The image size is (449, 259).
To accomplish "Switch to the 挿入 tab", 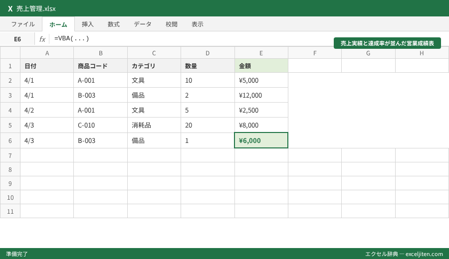I will (88, 24).
